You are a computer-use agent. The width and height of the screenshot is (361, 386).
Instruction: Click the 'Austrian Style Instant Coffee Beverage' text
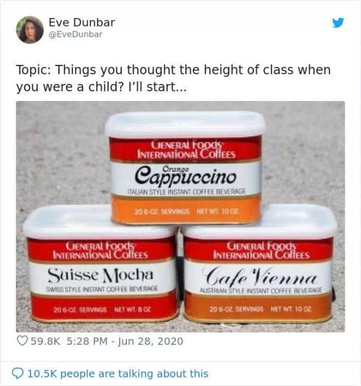(x=261, y=291)
